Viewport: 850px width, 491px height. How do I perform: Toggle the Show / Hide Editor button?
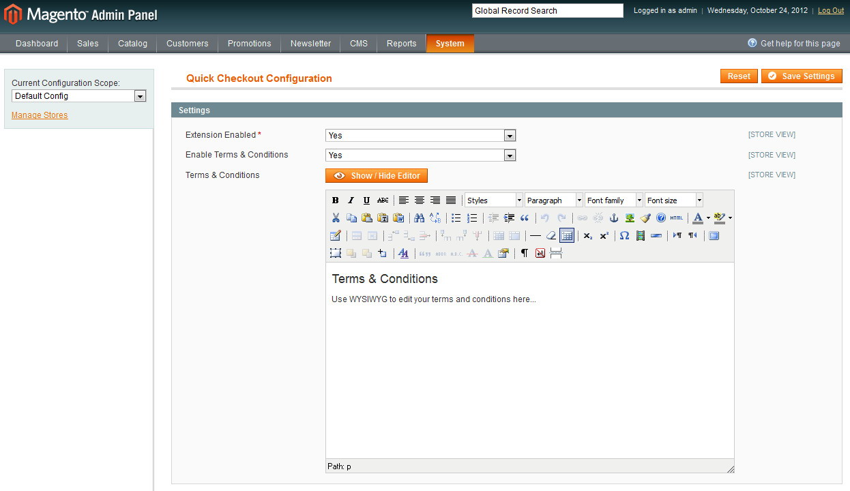pos(377,175)
